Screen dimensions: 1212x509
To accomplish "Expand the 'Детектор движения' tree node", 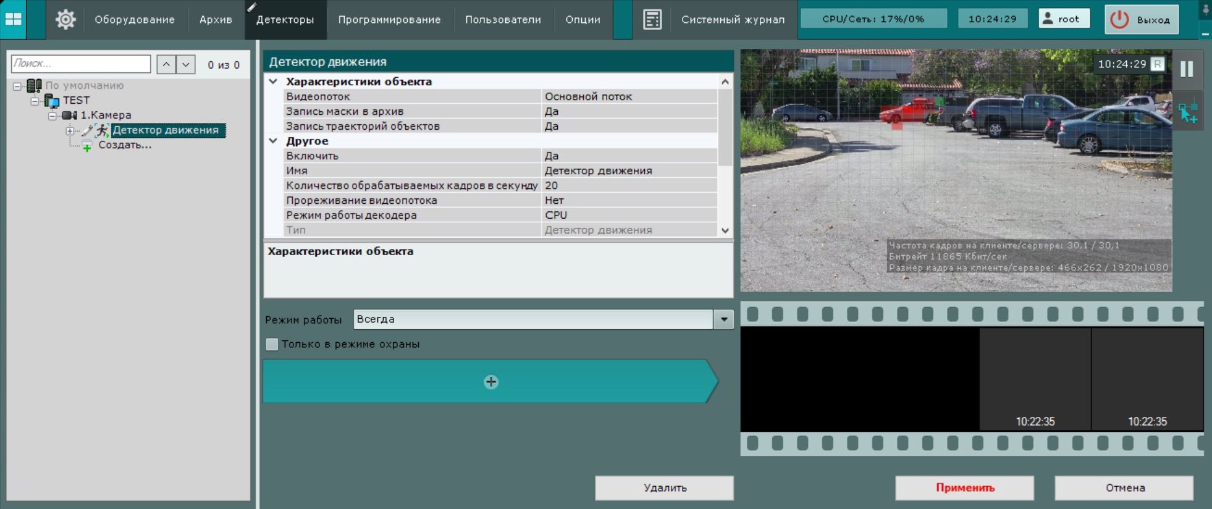I will pyautogui.click(x=70, y=130).
